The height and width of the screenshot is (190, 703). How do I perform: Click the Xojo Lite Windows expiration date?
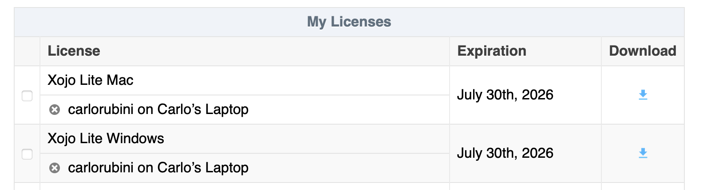pos(505,153)
